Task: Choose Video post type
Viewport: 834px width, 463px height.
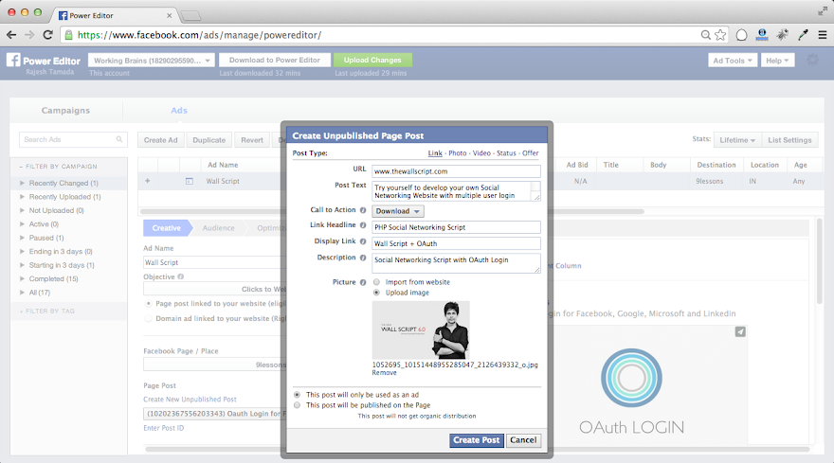Action: tap(481, 153)
